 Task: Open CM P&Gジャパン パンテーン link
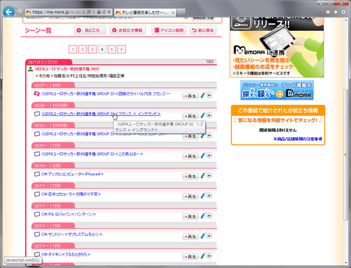click(69, 214)
